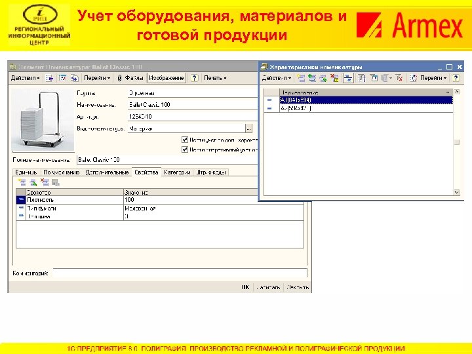Switch to the По умолчанию tab
472x354 pixels.
click(62, 172)
